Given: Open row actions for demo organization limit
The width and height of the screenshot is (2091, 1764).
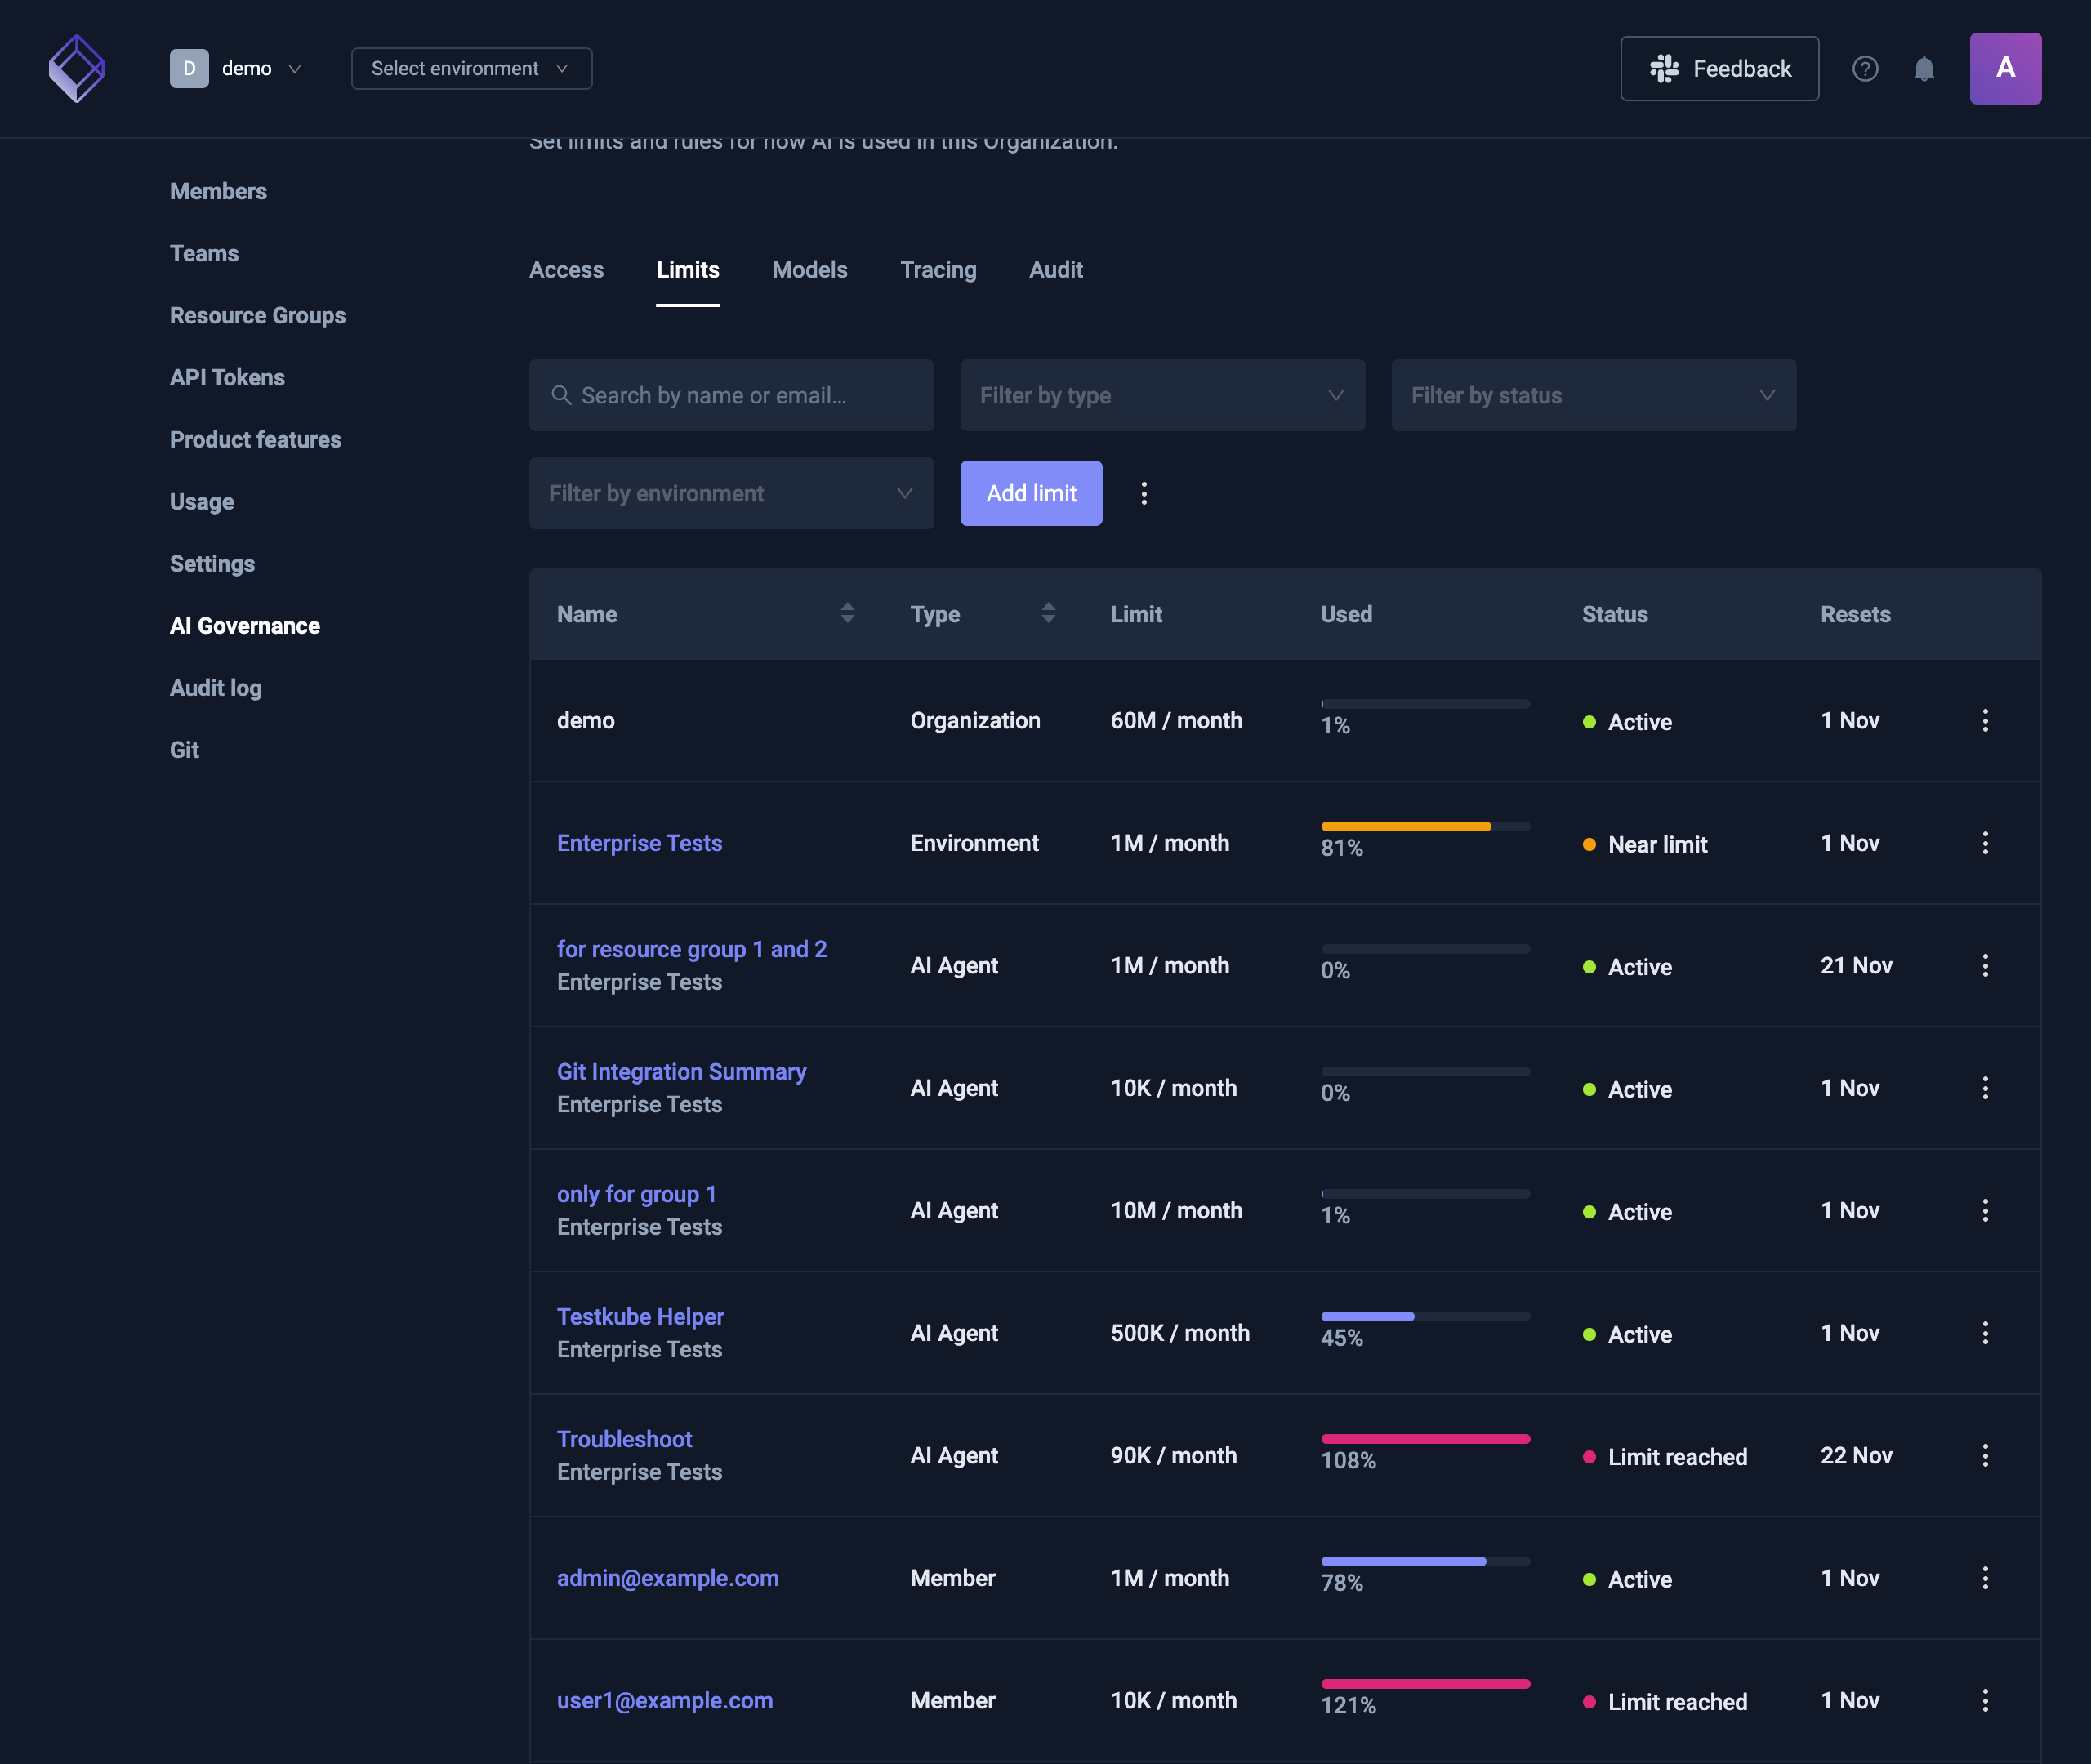Looking at the screenshot, I should point(1985,720).
